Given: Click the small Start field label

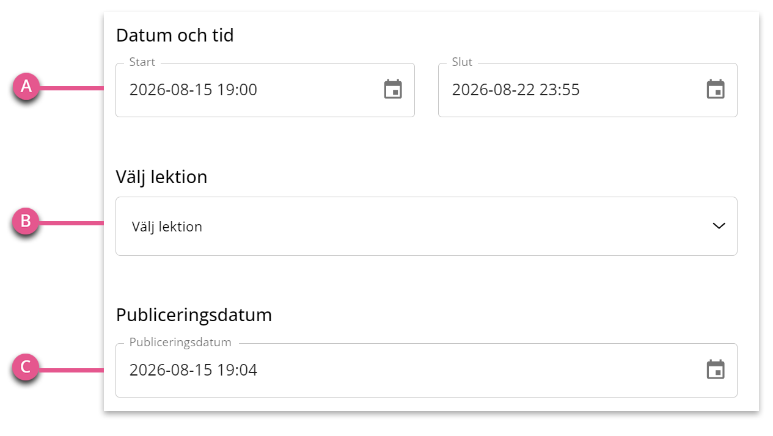Looking at the screenshot, I should 142,62.
